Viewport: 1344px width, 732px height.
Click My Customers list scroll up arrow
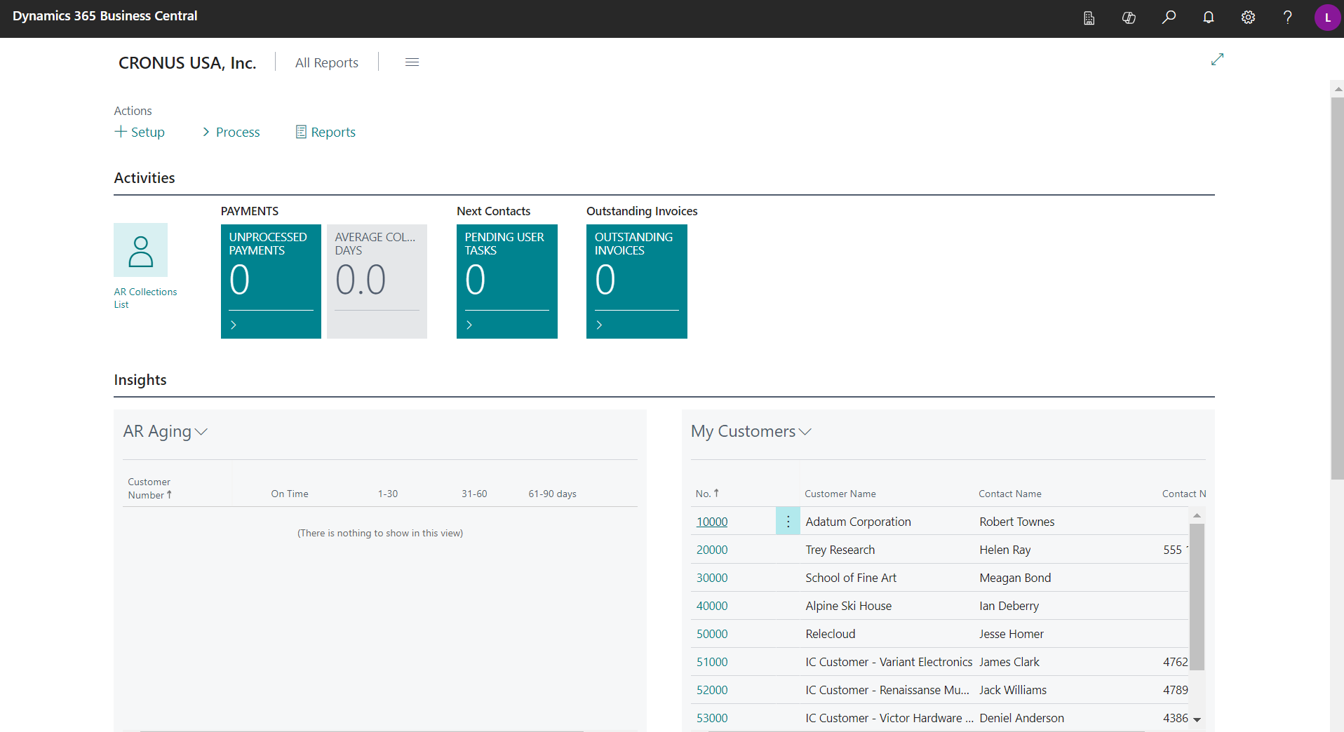(x=1197, y=515)
